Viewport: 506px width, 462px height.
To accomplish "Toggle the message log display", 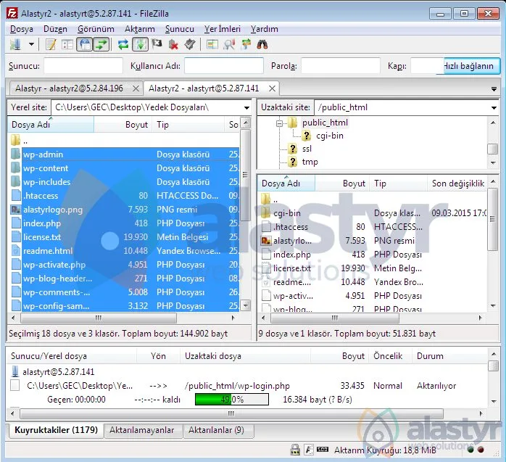I will pyautogui.click(x=51, y=44).
